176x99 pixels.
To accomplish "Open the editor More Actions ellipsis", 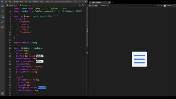I will coord(86,5).
